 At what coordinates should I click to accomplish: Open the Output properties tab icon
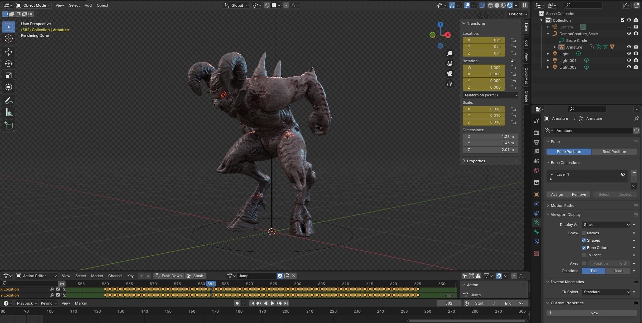point(536,142)
